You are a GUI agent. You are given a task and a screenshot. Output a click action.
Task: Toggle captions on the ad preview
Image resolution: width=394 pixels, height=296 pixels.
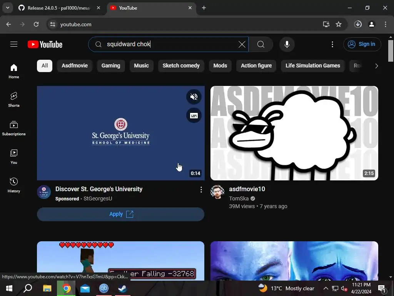point(194,116)
